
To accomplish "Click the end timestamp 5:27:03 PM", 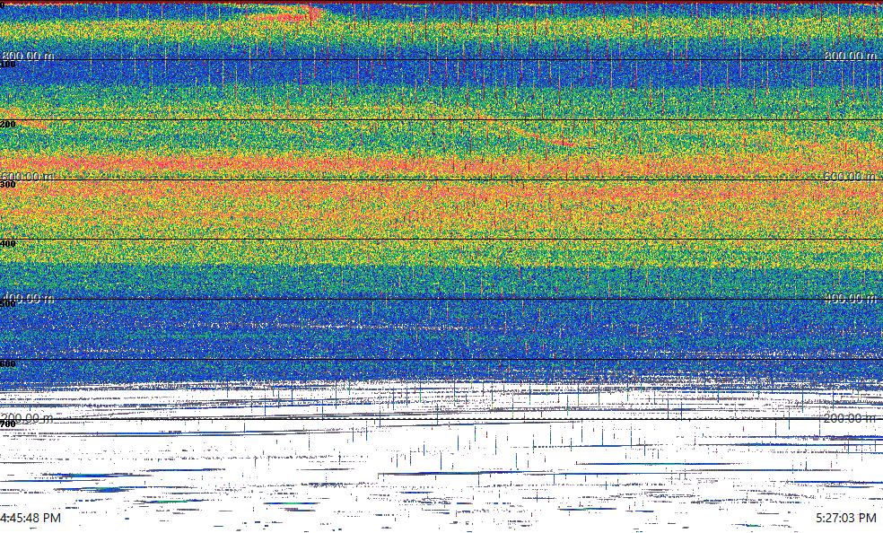I will point(846,518).
